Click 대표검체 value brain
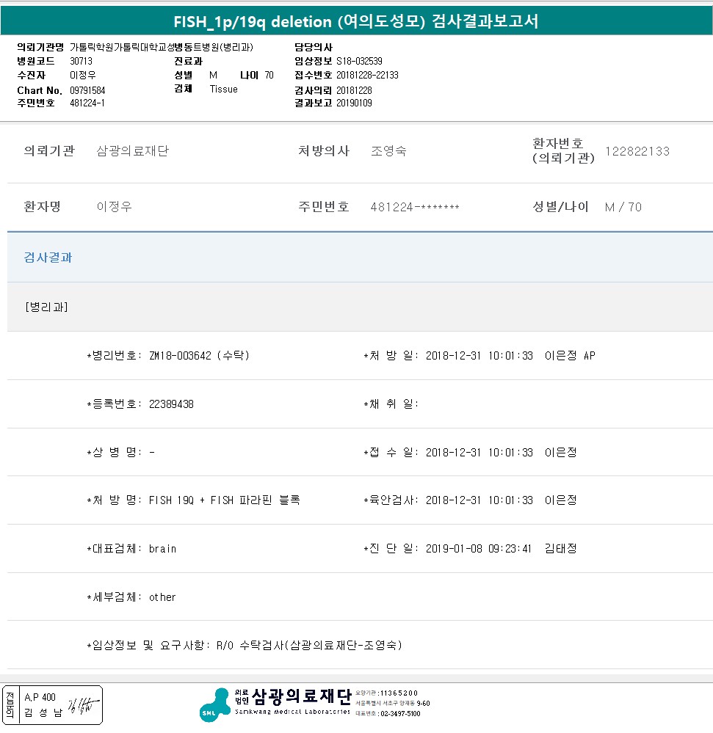713x733 pixels. (x=162, y=549)
